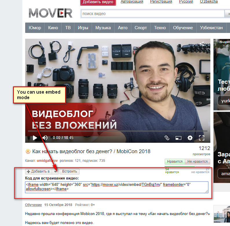Dislike the video with Не нравится
This screenshot has width=230, height=226.
click(x=198, y=162)
